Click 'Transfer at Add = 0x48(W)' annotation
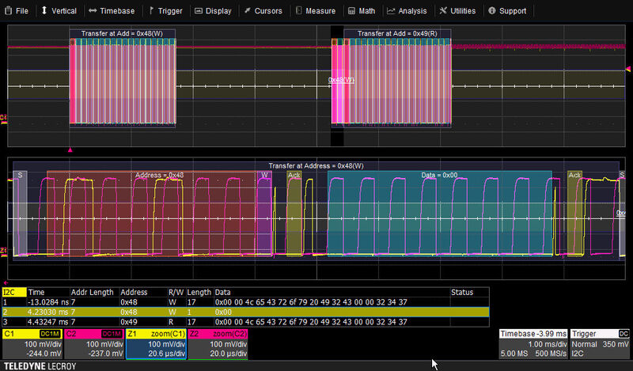The image size is (633, 371). [122, 33]
